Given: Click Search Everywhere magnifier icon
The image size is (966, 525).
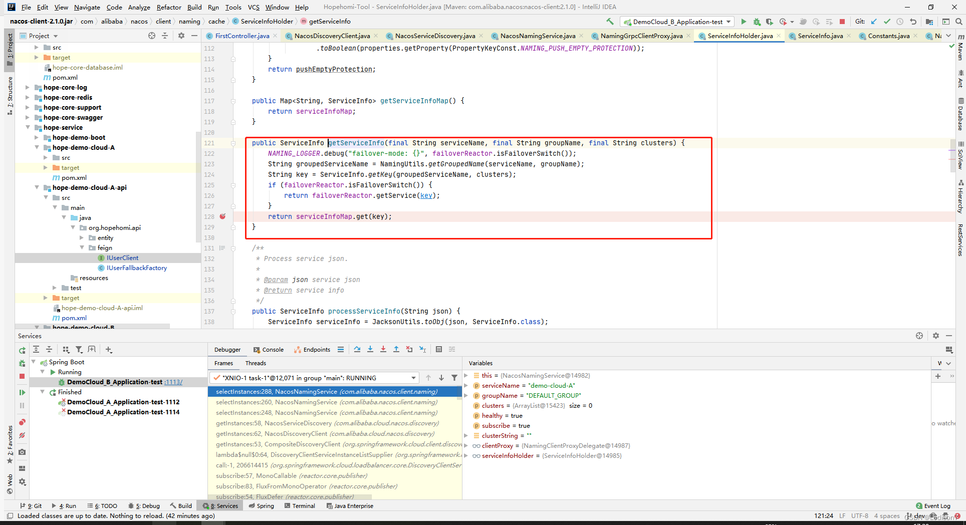Looking at the screenshot, I should click(x=958, y=22).
